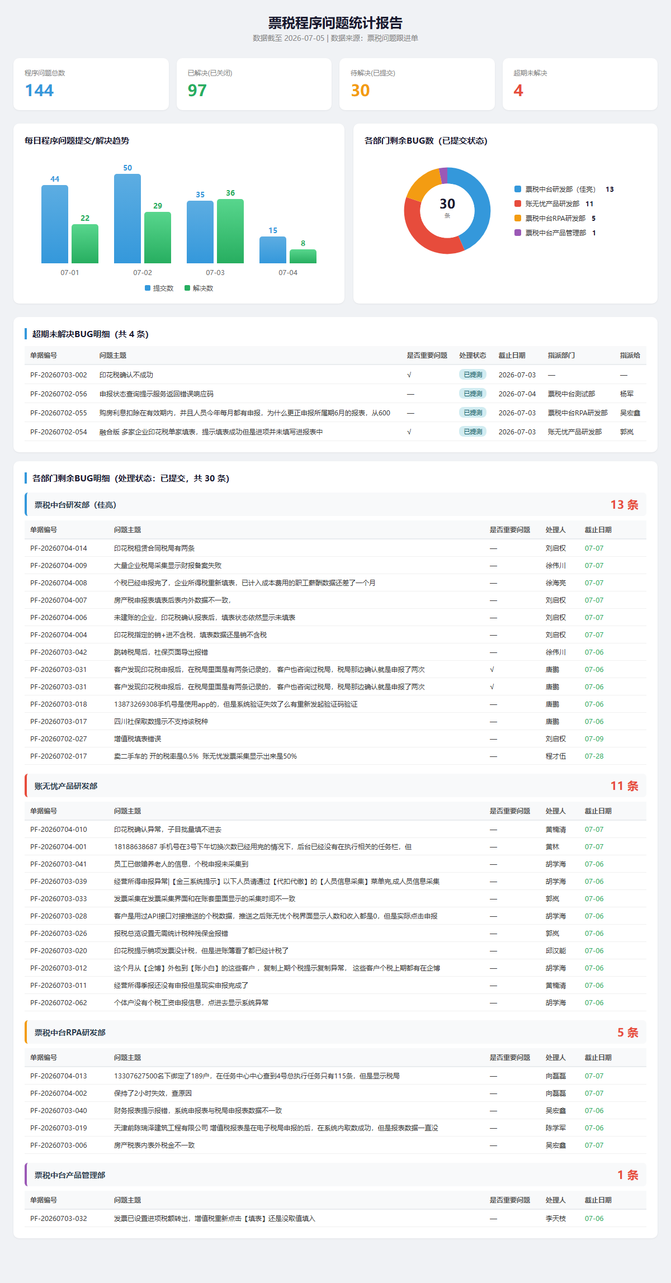The image size is (671, 1283).
Task: Select the green 07-01 bar labeled 22
Action: (85, 244)
